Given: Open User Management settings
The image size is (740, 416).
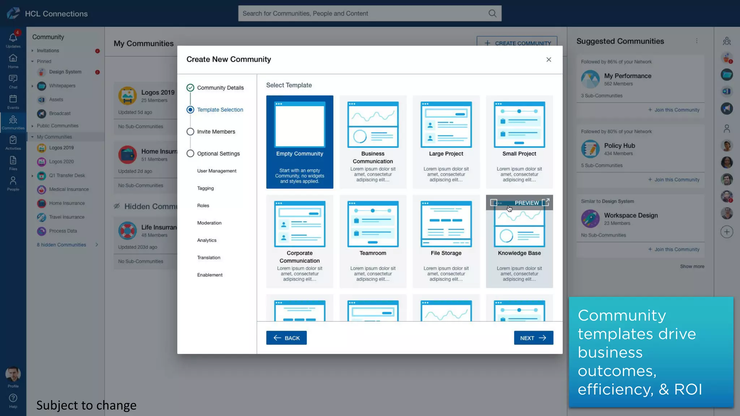Looking at the screenshot, I should [x=216, y=171].
